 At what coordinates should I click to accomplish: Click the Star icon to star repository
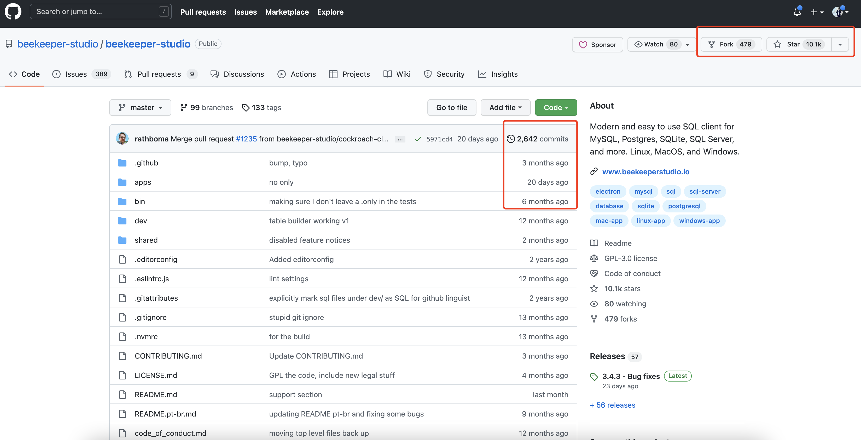point(777,44)
